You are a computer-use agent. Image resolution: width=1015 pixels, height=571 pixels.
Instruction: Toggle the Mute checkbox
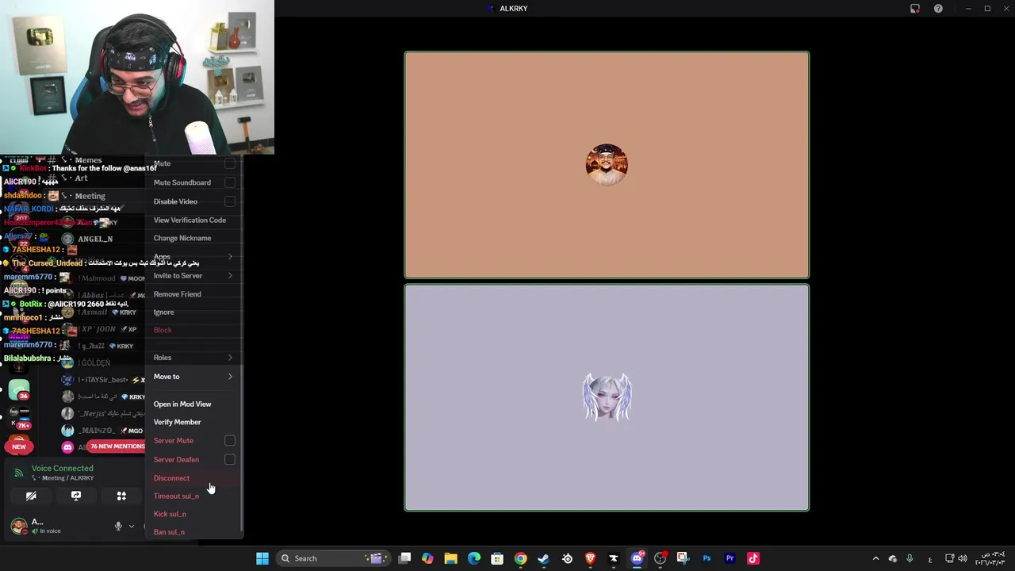(x=229, y=163)
